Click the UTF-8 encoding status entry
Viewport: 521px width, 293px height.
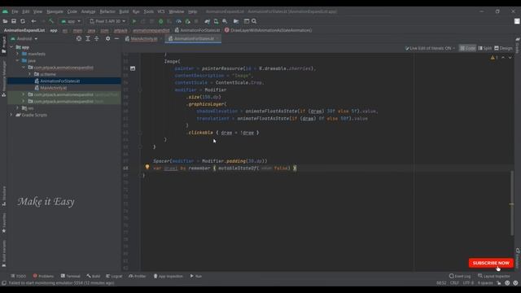(468, 283)
